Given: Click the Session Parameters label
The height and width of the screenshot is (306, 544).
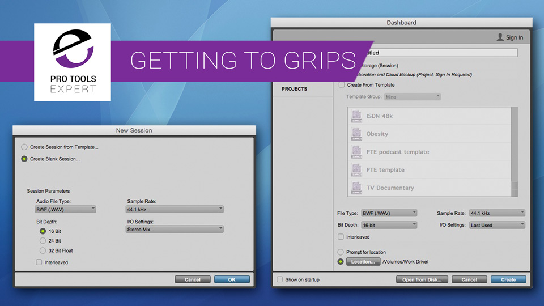Looking at the screenshot, I should click(48, 191).
